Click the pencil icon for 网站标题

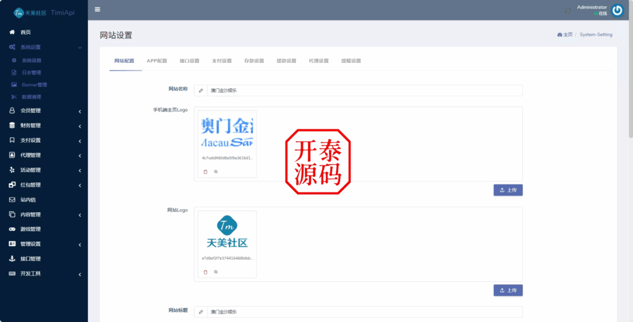coord(201,312)
